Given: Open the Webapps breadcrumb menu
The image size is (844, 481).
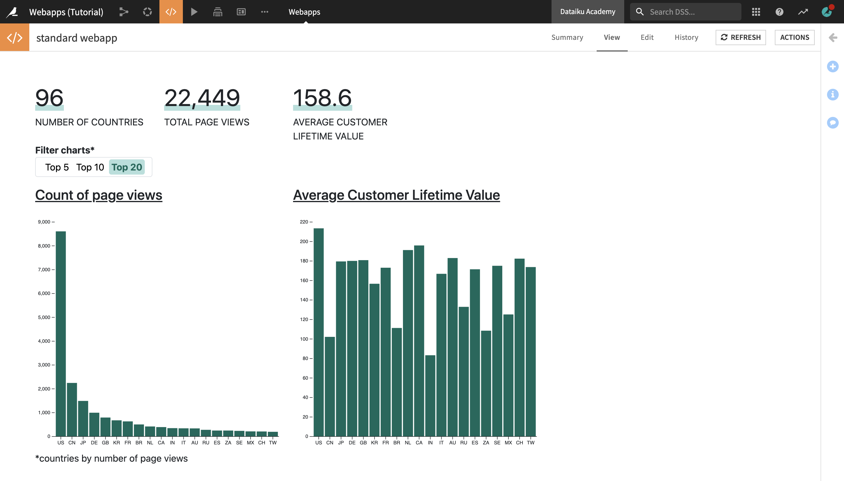Looking at the screenshot, I should point(304,12).
